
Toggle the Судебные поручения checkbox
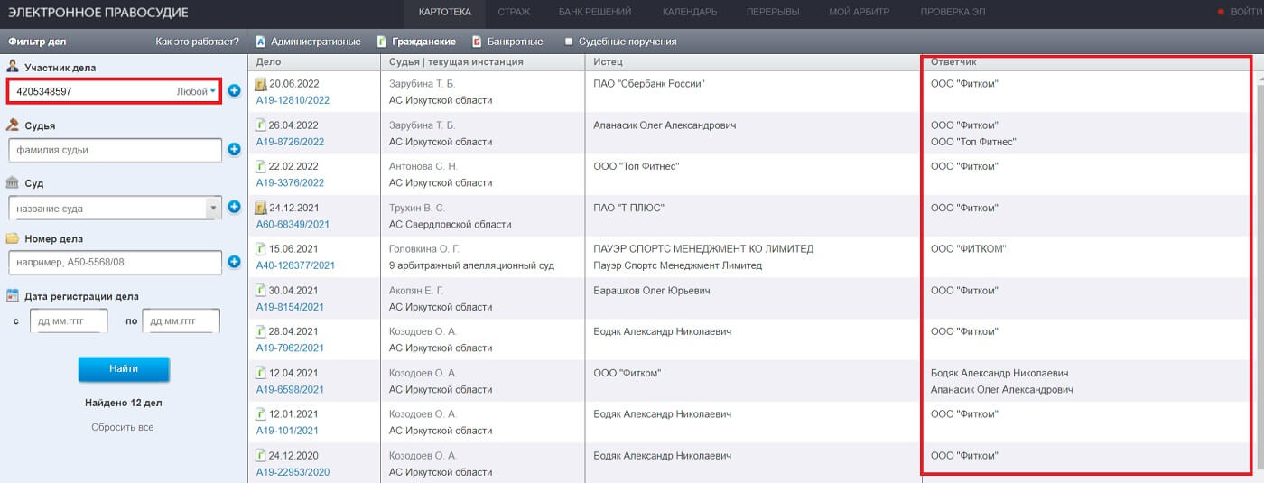[569, 42]
